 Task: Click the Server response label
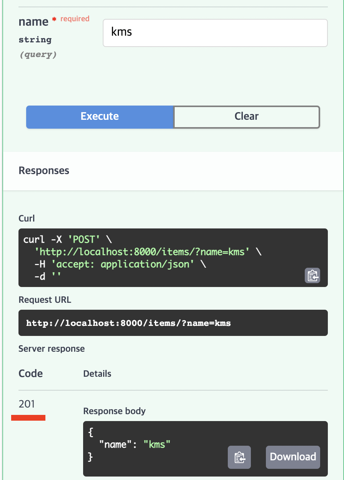coord(52,349)
